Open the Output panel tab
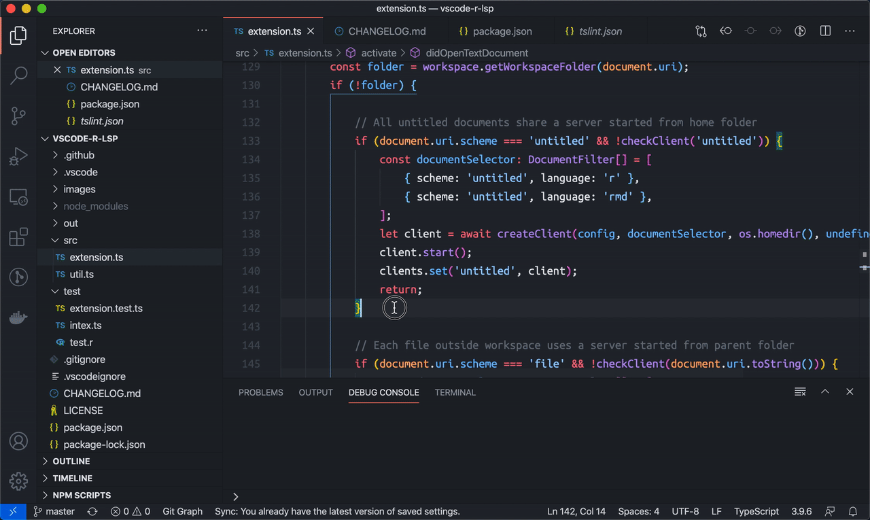The width and height of the screenshot is (870, 520). 316,392
